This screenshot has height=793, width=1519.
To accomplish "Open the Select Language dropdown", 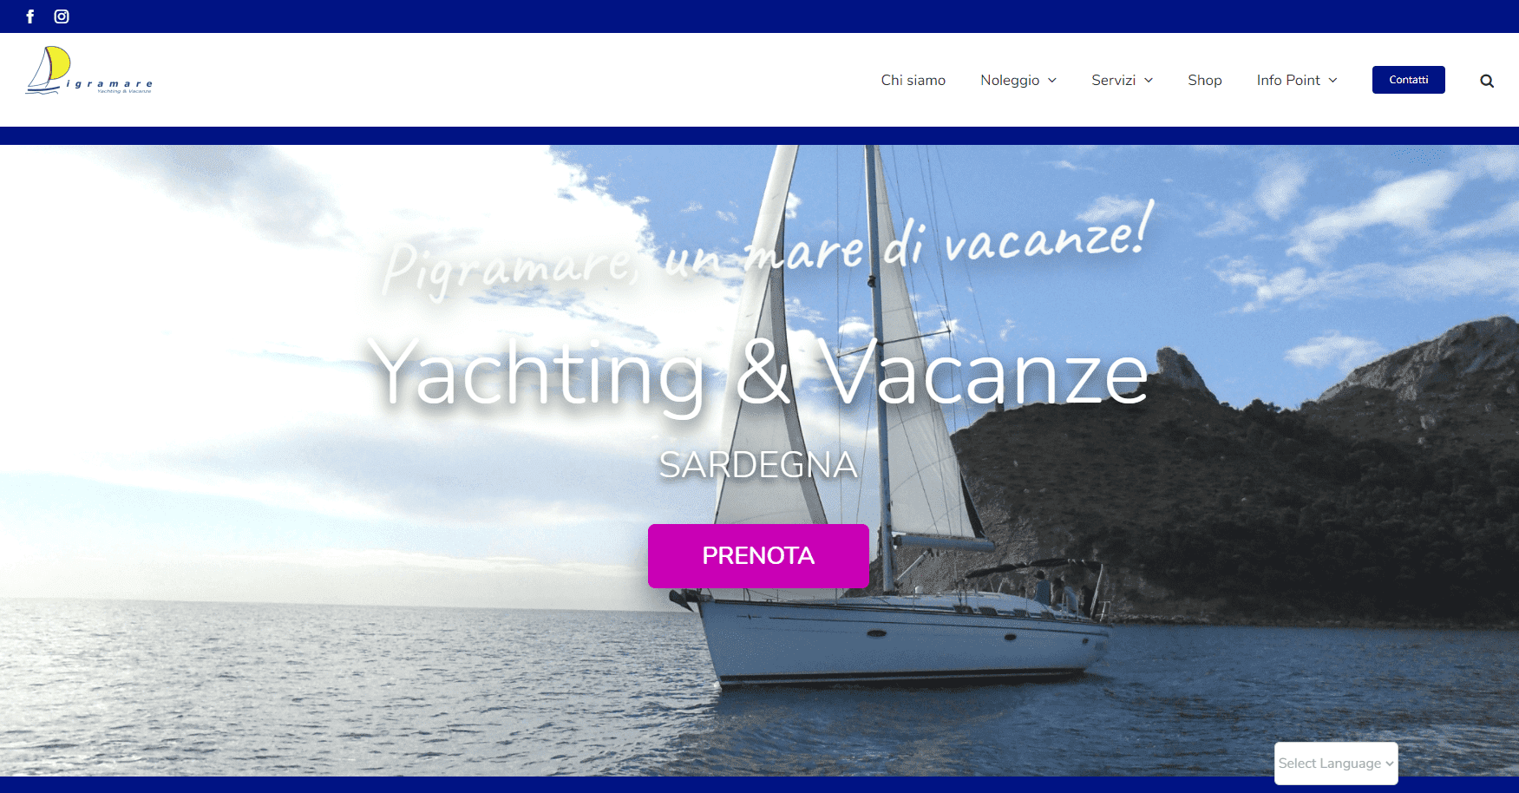I will pos(1336,764).
